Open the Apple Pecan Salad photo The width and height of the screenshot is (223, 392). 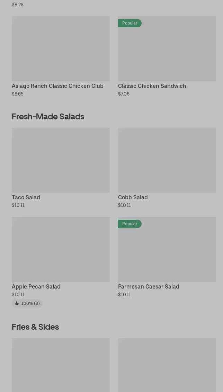[61, 249]
